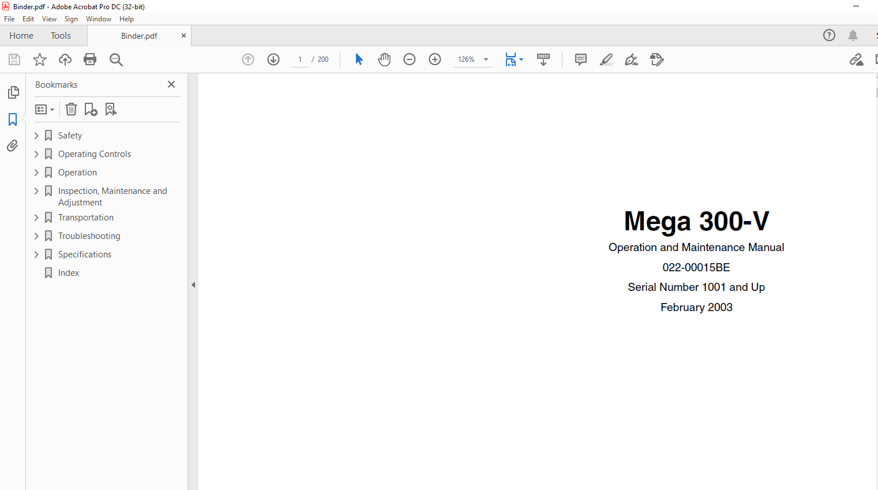Jump to the Index bookmark

[x=69, y=273]
